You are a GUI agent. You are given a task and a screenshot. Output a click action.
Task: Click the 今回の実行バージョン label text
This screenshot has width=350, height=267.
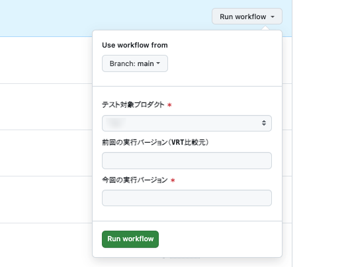pyautogui.click(x=135, y=180)
